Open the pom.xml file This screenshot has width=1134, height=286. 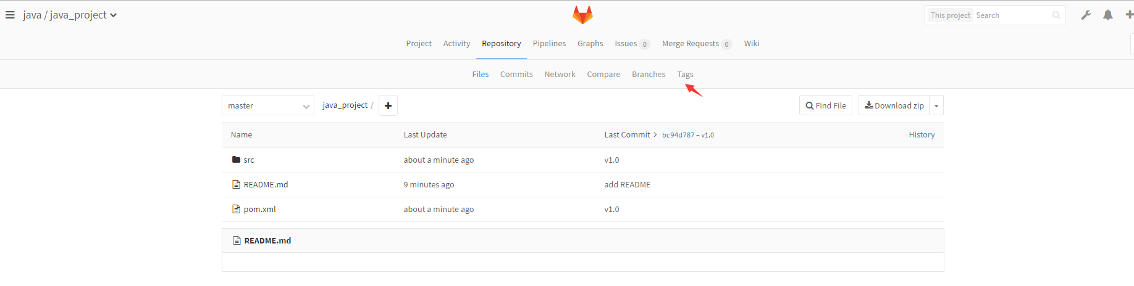coord(259,209)
